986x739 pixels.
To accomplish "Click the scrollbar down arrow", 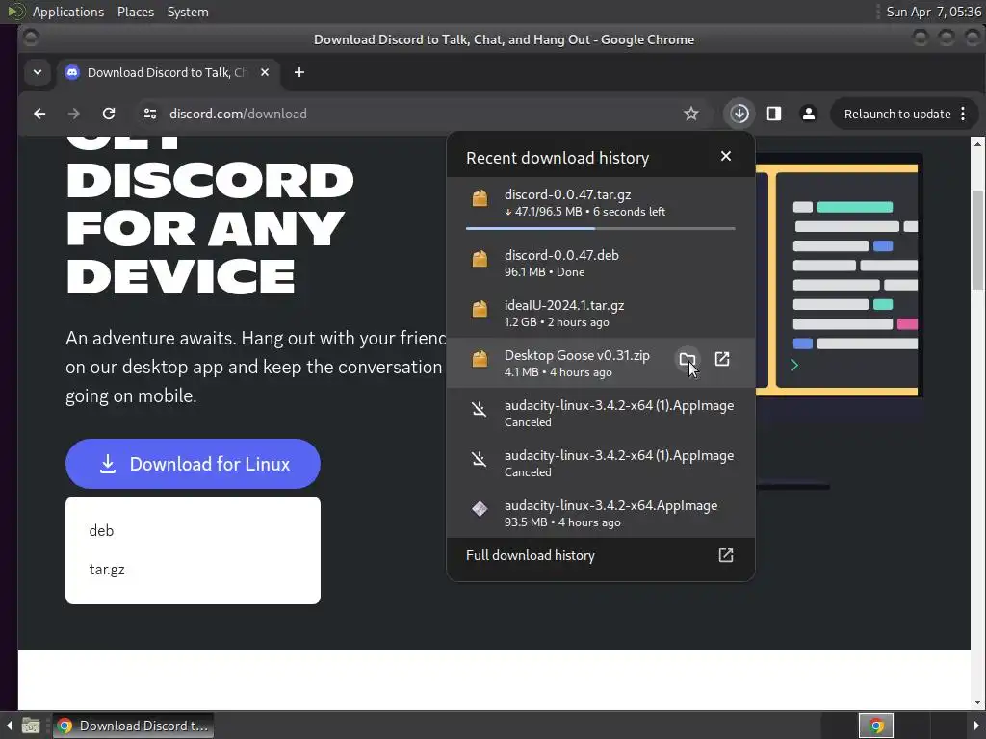I will point(978,701).
